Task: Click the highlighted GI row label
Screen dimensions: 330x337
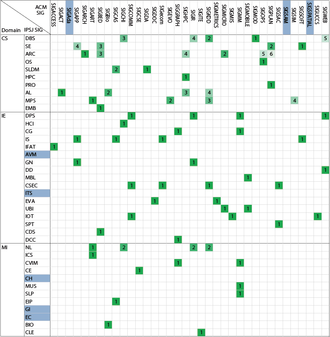Action: (37, 309)
